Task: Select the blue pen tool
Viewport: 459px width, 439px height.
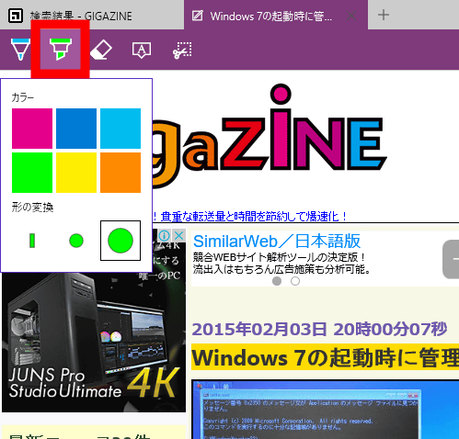Action: click(x=20, y=50)
